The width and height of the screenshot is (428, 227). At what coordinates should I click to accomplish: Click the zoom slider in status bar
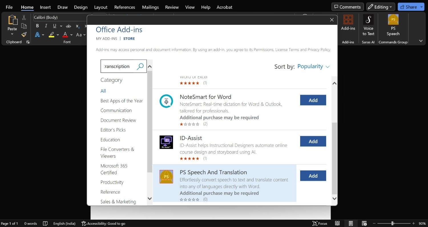393,223
